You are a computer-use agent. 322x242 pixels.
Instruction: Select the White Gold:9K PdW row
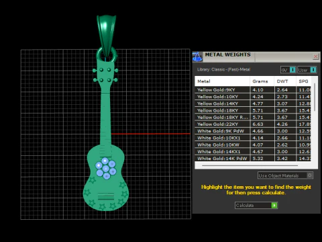253,131
